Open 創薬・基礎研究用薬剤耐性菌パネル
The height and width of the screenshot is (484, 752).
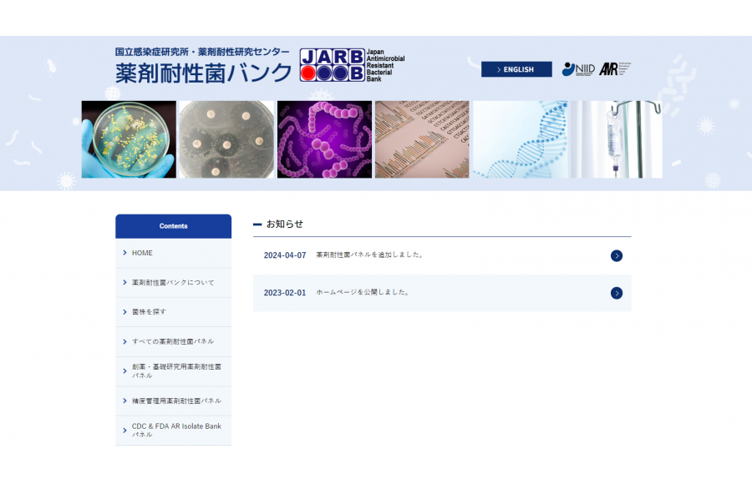[173, 371]
